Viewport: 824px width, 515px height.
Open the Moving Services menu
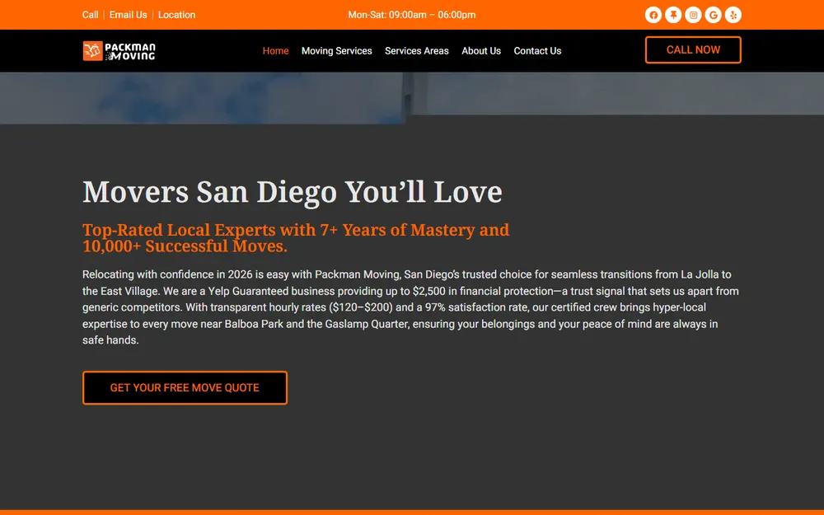tap(337, 51)
